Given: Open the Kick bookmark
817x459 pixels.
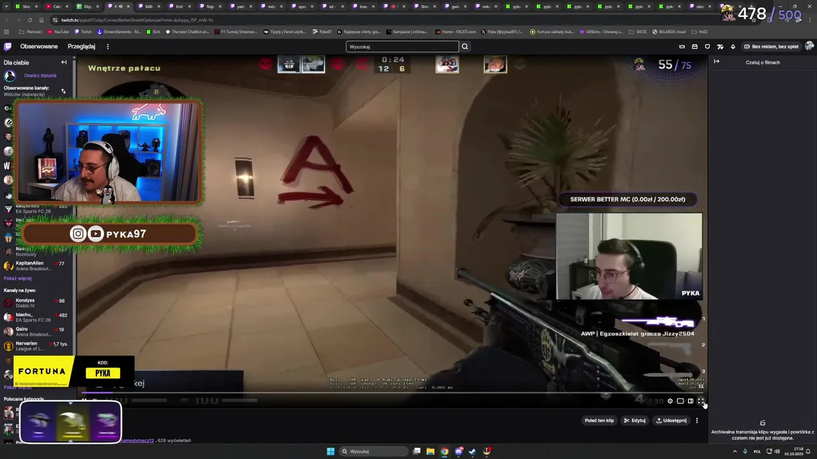Looking at the screenshot, I should pyautogui.click(x=153, y=32).
